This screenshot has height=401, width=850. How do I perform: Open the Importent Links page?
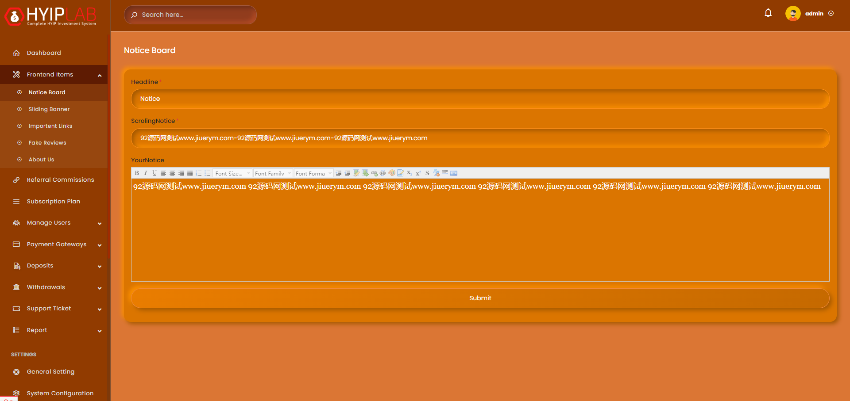pos(54,126)
